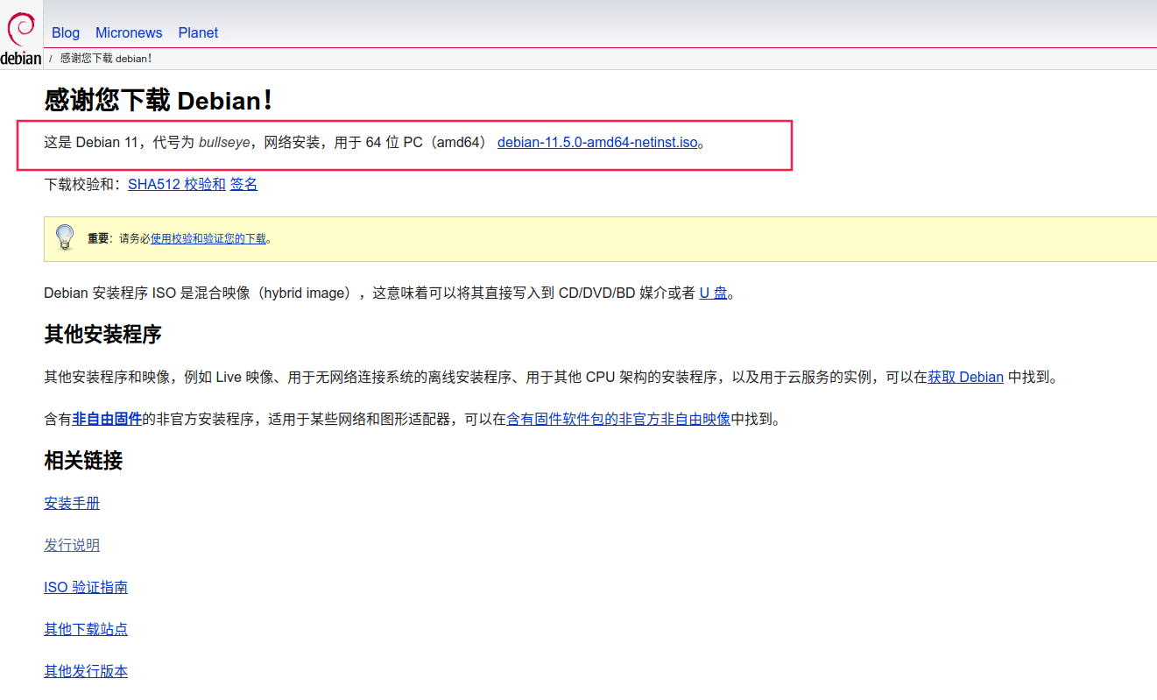Open the Planet menu link
This screenshot has height=700, width=1157.
point(198,32)
